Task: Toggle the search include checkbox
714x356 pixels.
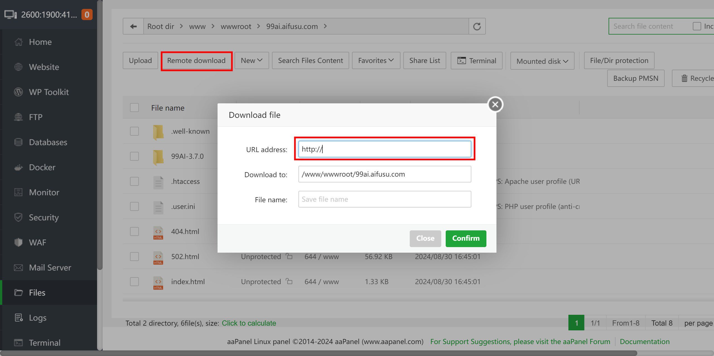Action: (x=697, y=26)
